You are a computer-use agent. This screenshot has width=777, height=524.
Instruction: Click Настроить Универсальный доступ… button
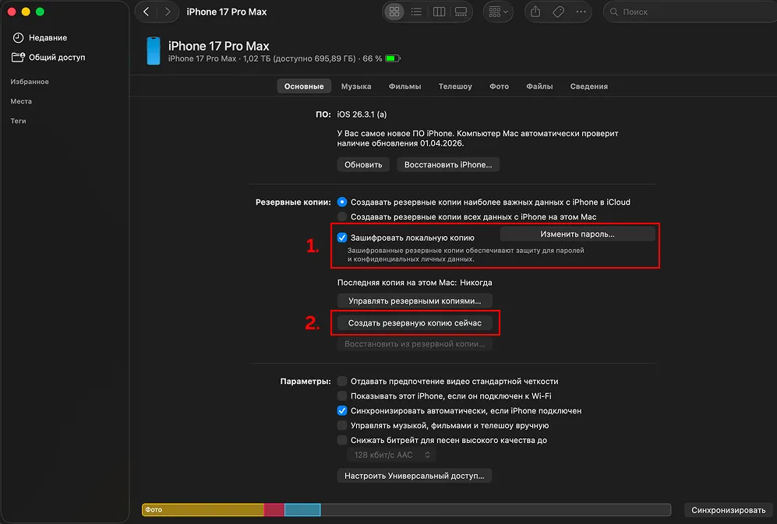click(415, 476)
